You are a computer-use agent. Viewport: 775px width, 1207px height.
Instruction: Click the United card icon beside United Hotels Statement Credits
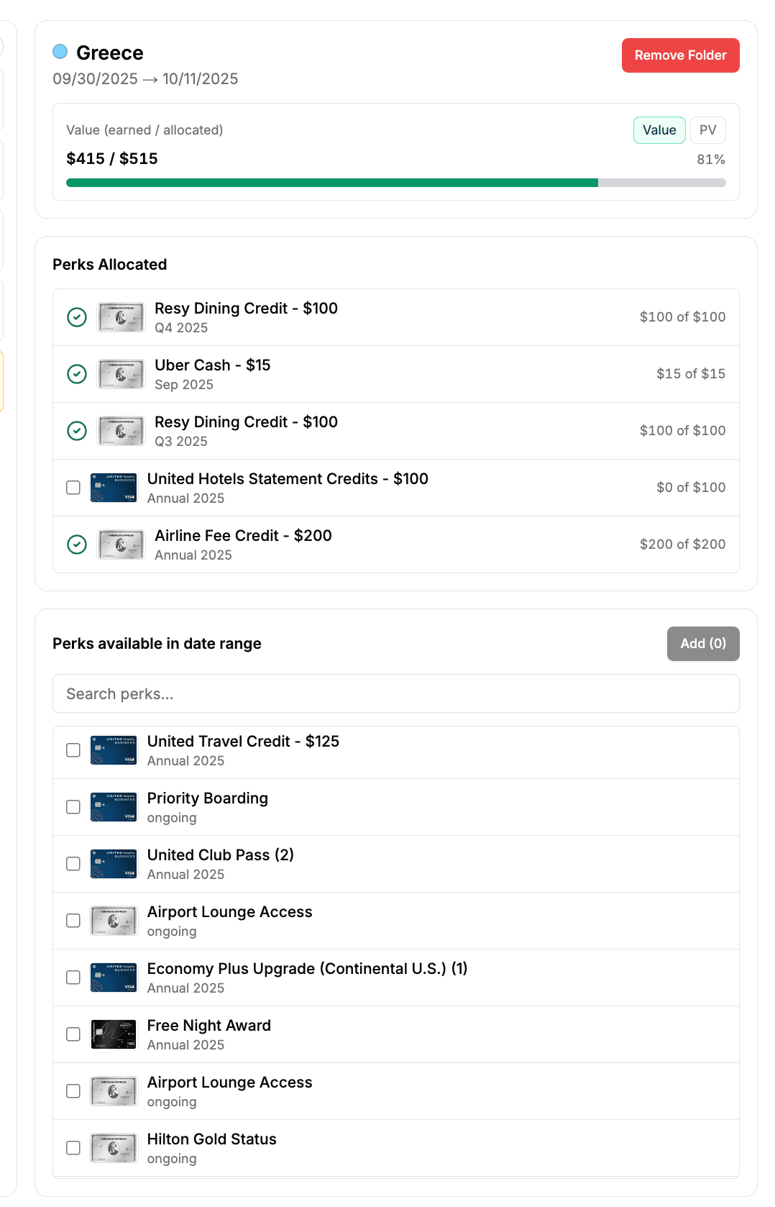coord(113,487)
